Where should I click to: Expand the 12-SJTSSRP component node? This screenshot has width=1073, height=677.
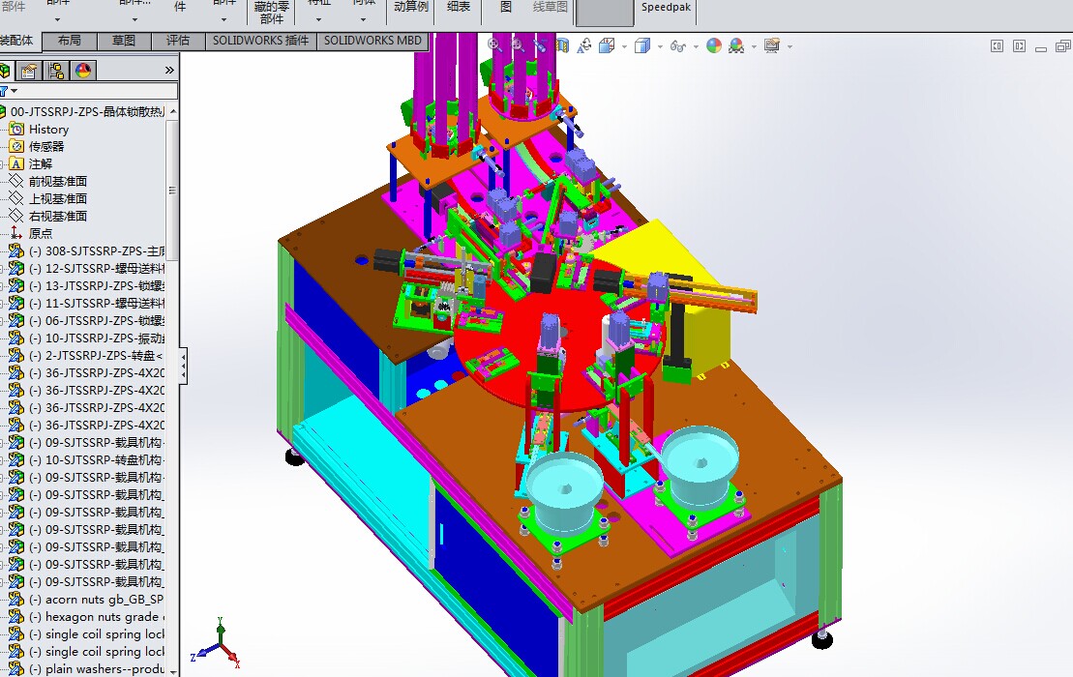tap(3, 269)
